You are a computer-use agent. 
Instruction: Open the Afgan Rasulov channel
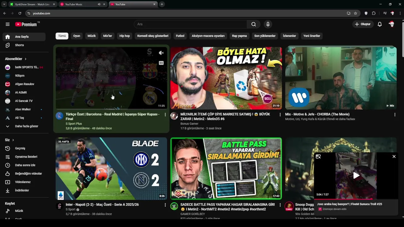click(x=24, y=84)
